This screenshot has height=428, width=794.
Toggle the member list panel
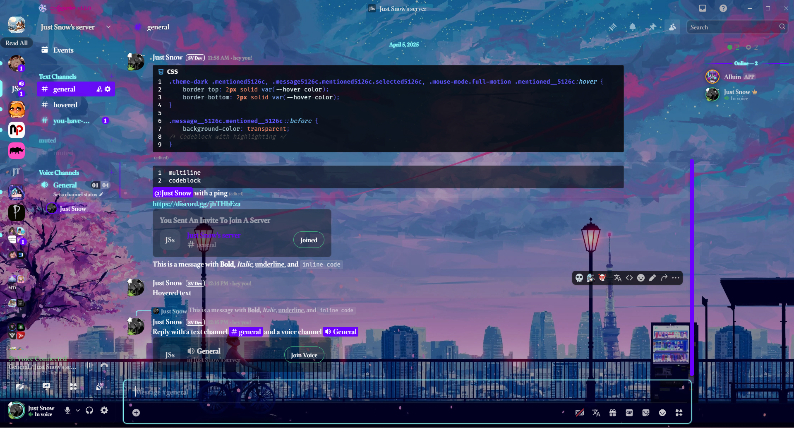pos(672,27)
